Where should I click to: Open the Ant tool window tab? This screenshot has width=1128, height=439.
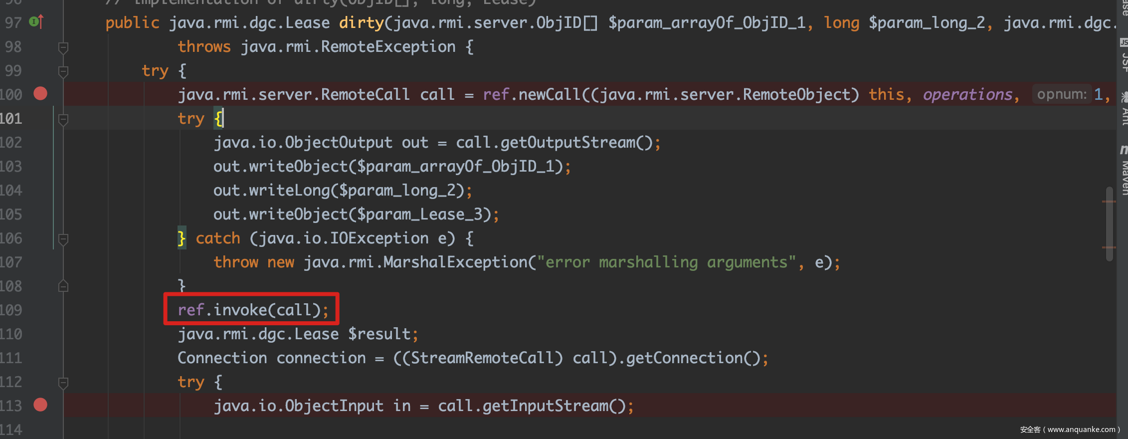tap(1124, 117)
